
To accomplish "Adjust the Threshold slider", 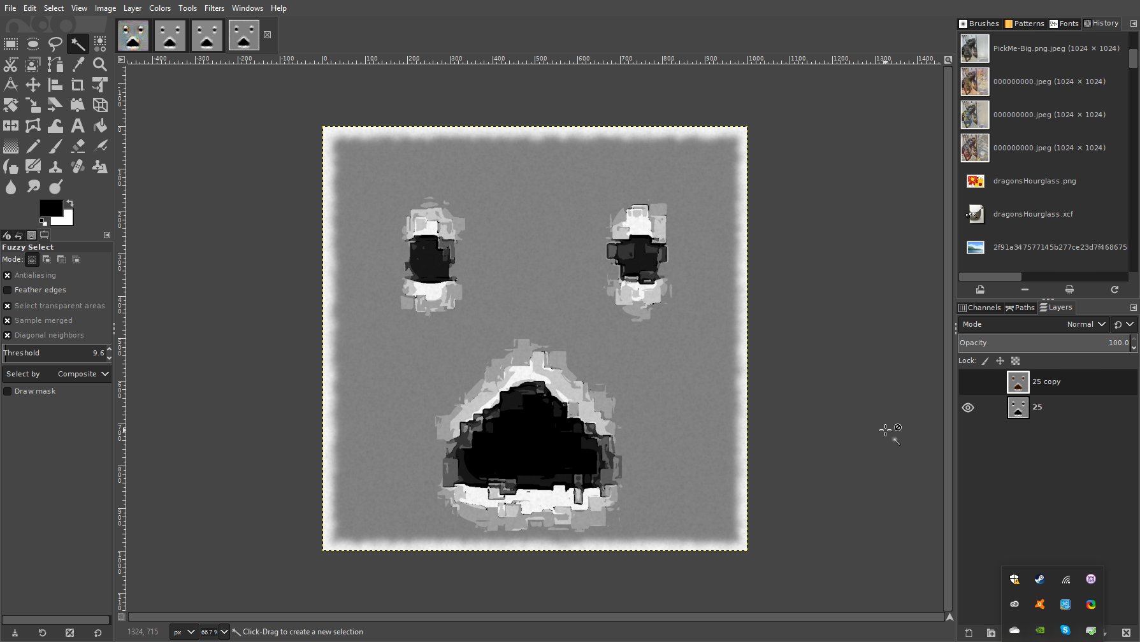I will pyautogui.click(x=54, y=353).
